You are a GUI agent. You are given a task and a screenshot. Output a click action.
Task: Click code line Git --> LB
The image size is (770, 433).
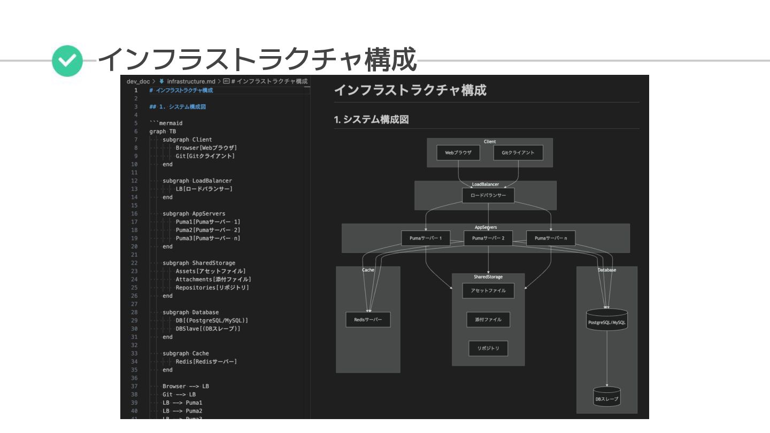coord(179,395)
